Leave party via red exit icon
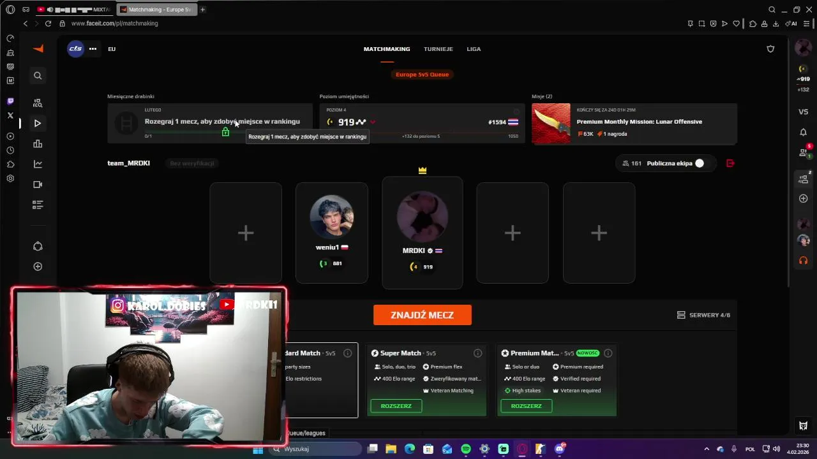Image resolution: width=817 pixels, height=459 pixels. pos(731,163)
